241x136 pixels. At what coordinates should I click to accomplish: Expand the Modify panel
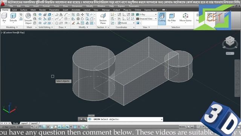[84, 27]
